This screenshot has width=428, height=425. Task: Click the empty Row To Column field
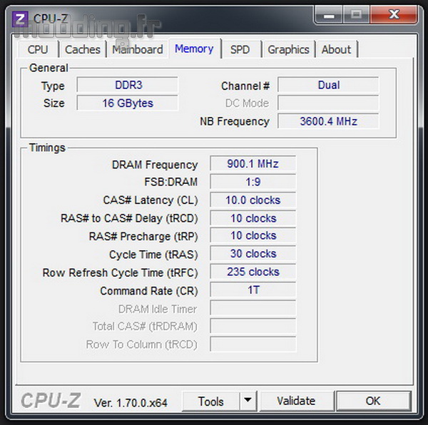point(253,344)
